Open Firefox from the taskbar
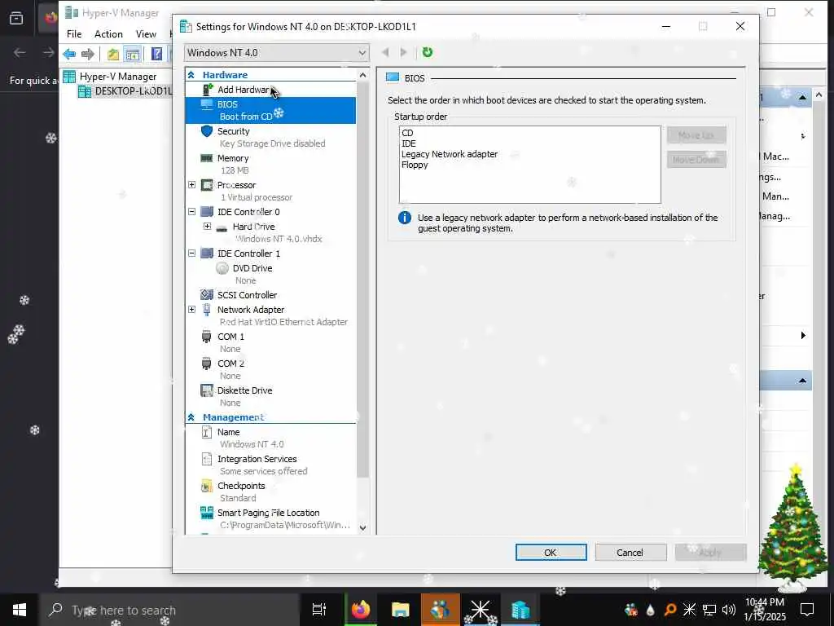Viewport: 834px width, 626px height. (360, 610)
